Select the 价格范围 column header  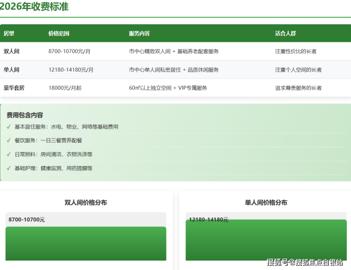(x=59, y=34)
